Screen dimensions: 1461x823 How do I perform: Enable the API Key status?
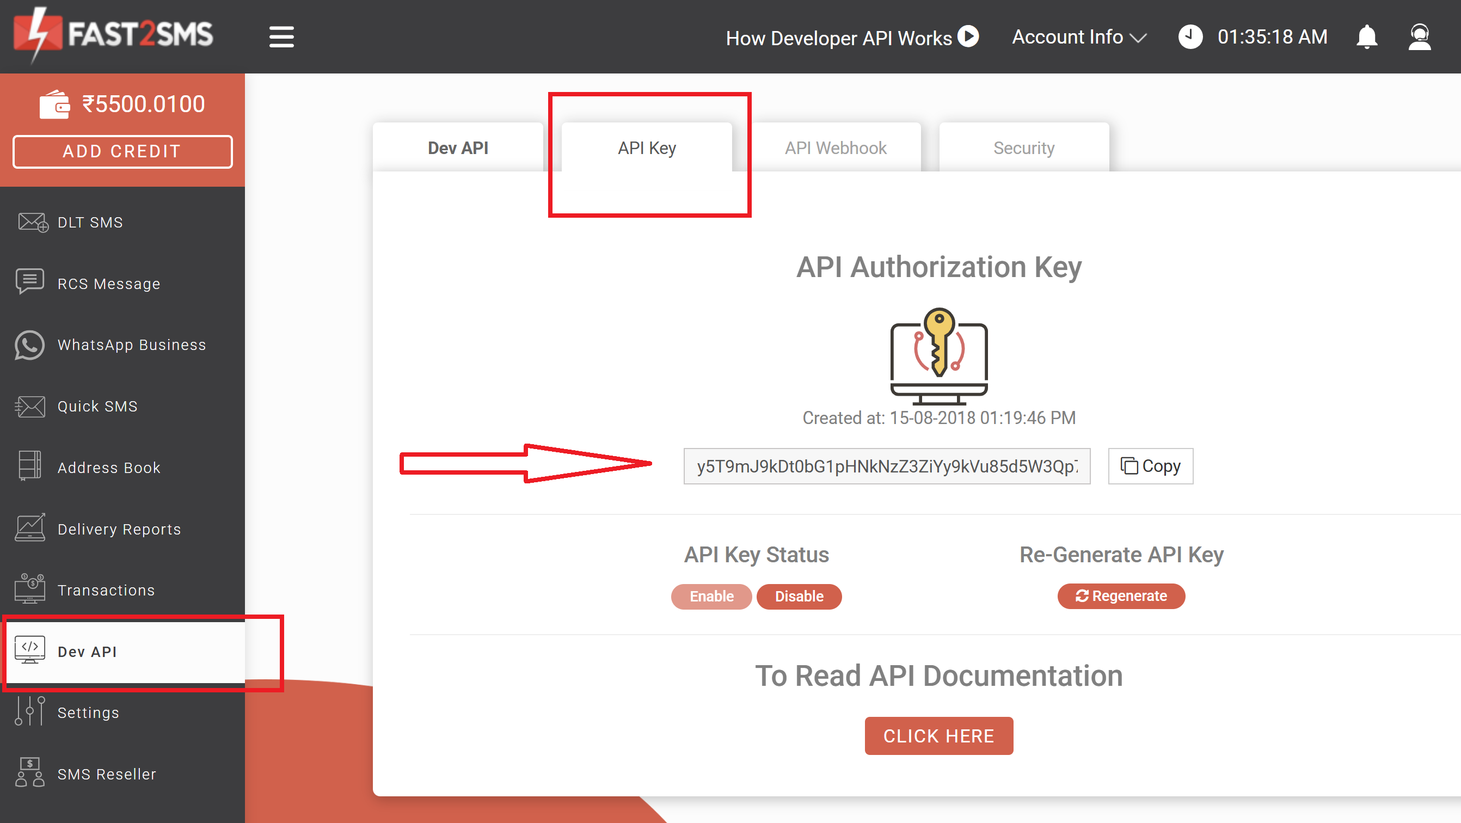coord(711,596)
